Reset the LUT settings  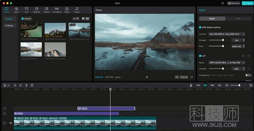pyautogui.click(x=243, y=56)
